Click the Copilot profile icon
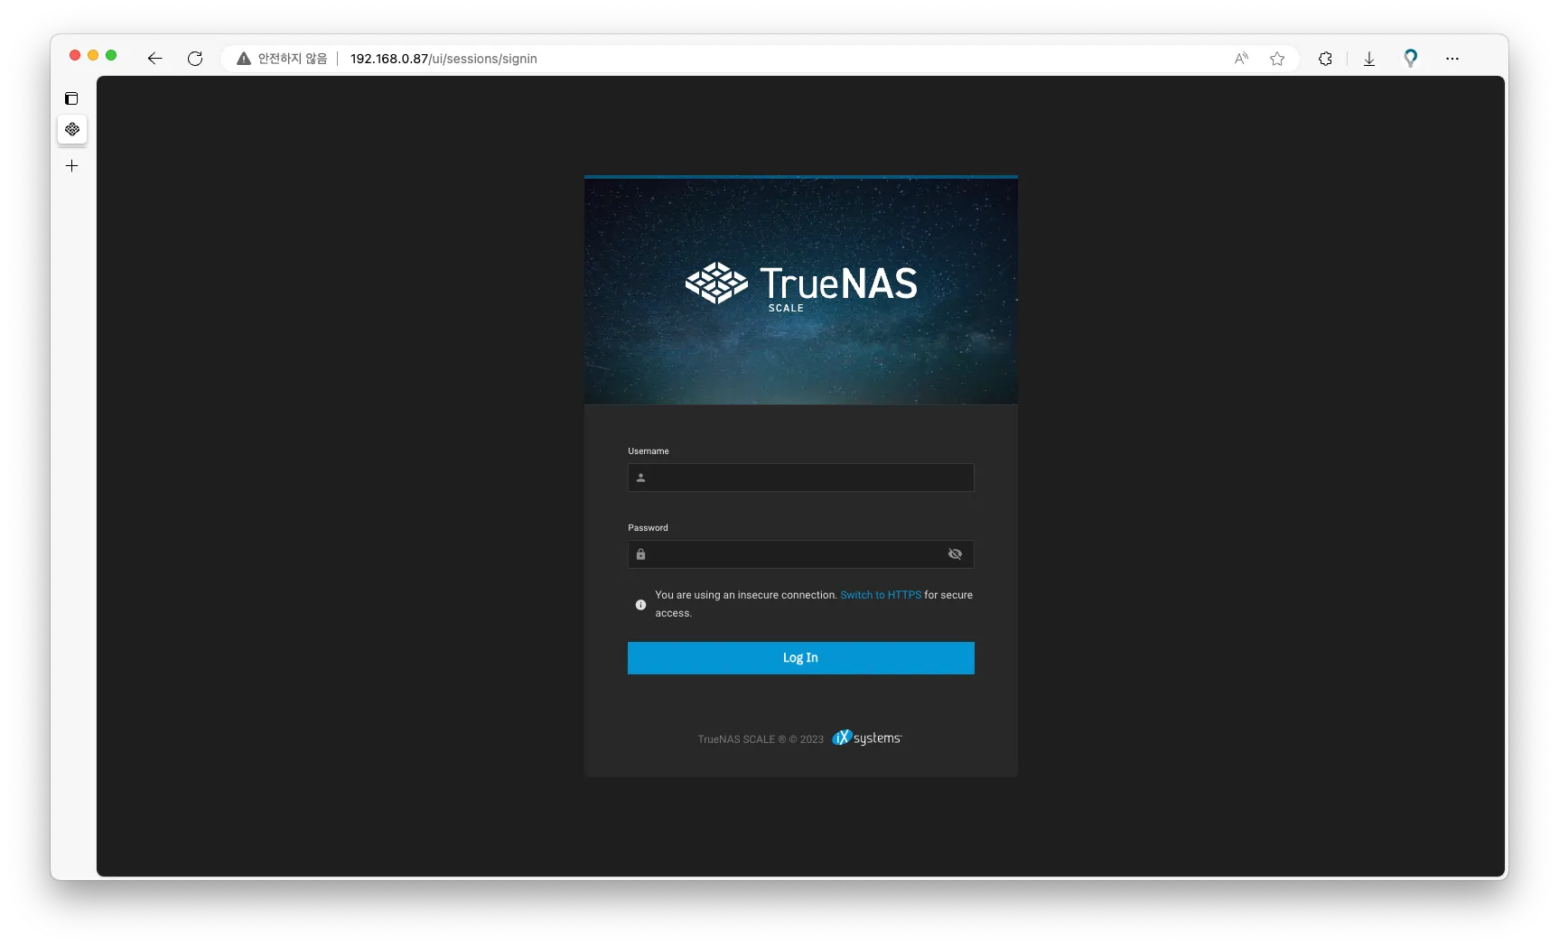The image size is (1559, 947). 1411,59
